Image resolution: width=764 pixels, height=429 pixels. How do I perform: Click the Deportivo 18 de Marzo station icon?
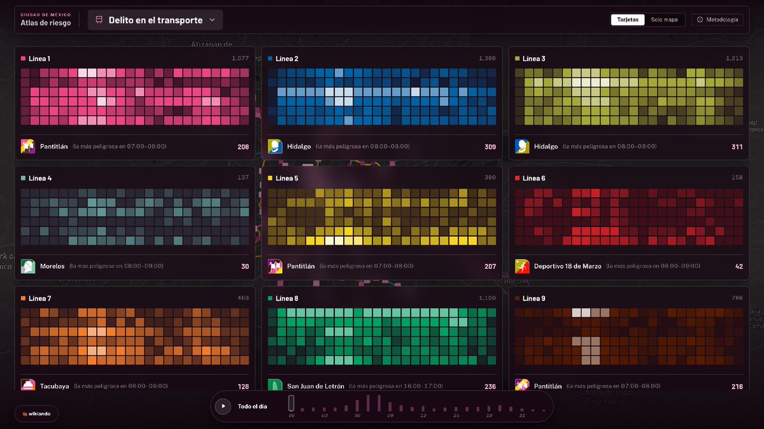(522, 266)
